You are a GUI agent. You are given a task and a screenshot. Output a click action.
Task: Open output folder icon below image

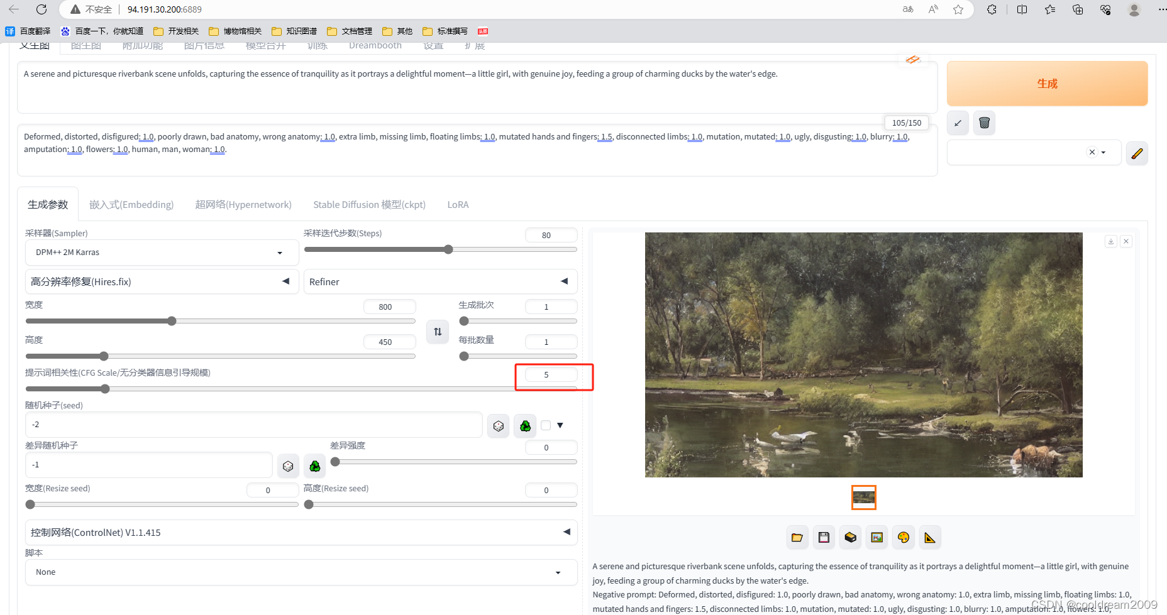pos(797,537)
